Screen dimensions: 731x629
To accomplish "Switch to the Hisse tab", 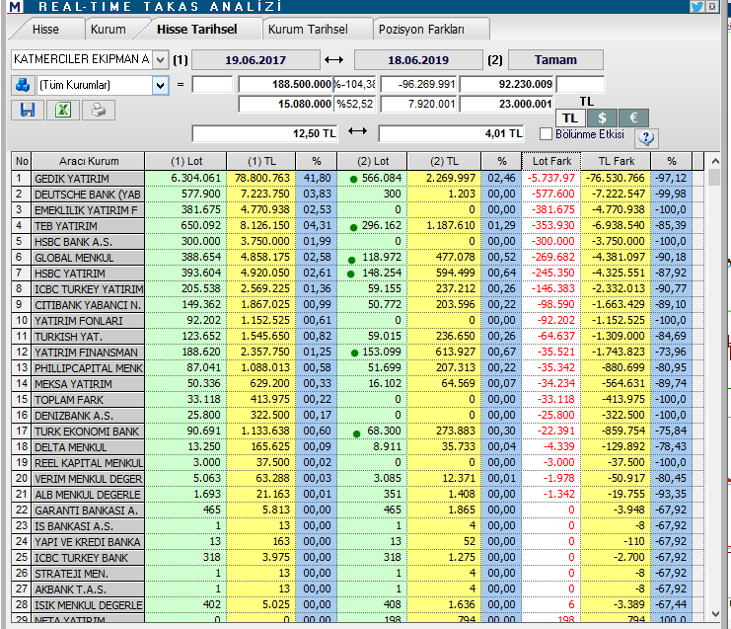I will [x=45, y=29].
